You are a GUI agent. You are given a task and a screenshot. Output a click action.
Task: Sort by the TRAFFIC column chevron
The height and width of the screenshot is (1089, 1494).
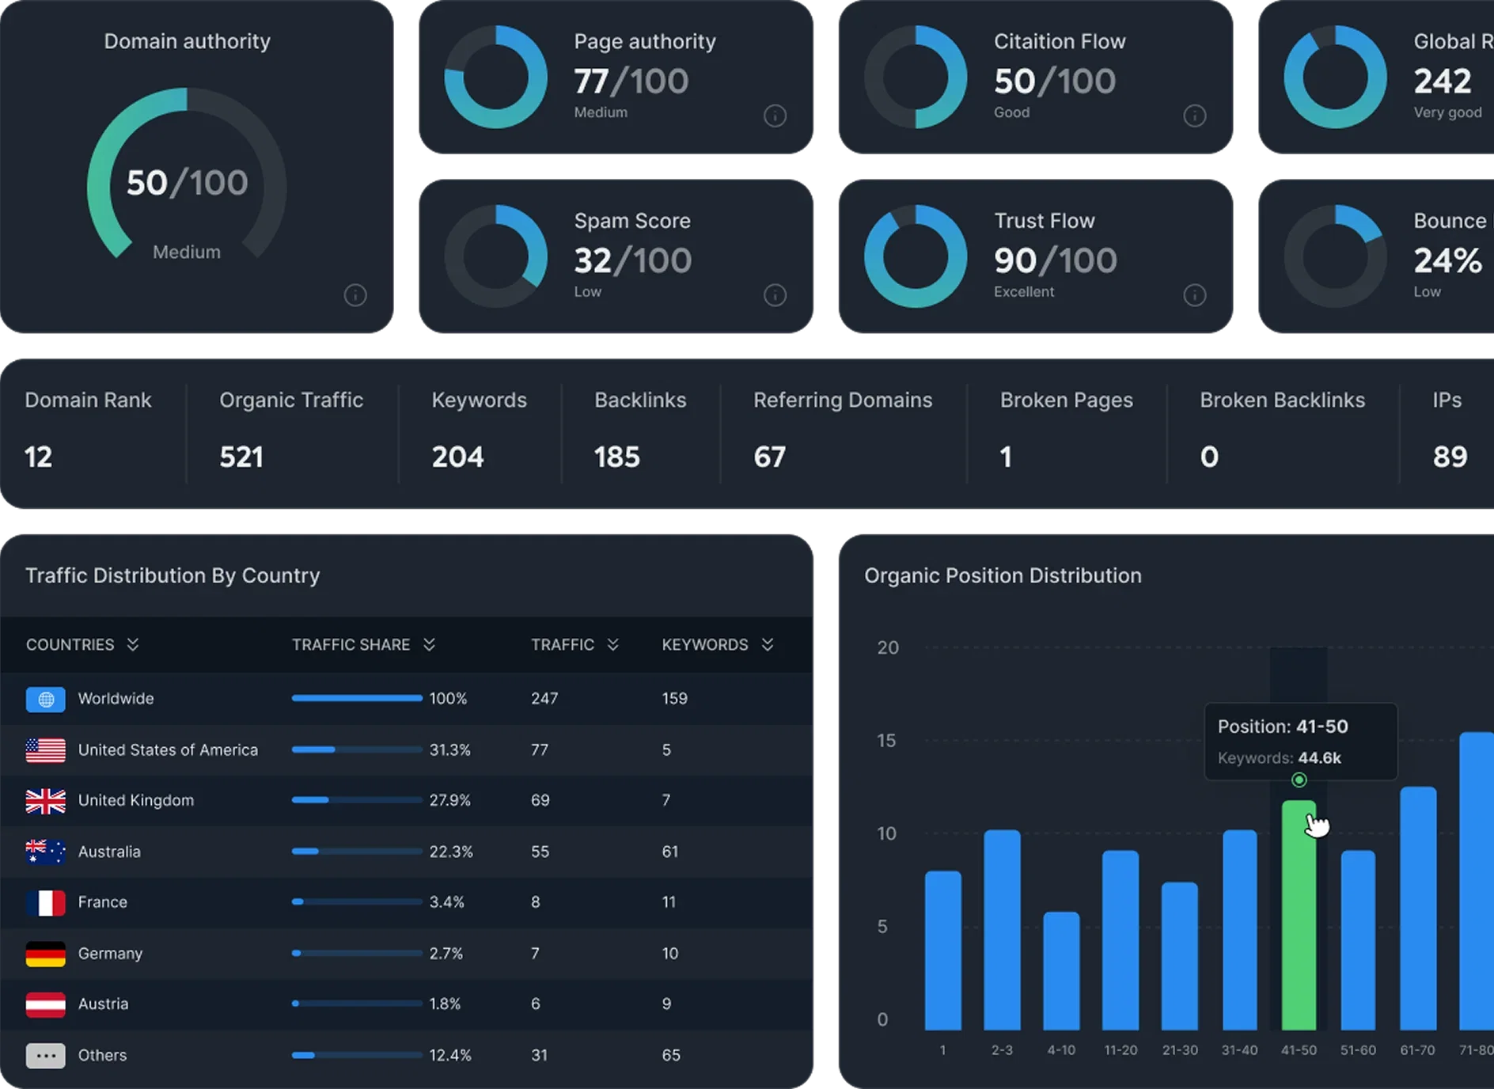click(612, 644)
